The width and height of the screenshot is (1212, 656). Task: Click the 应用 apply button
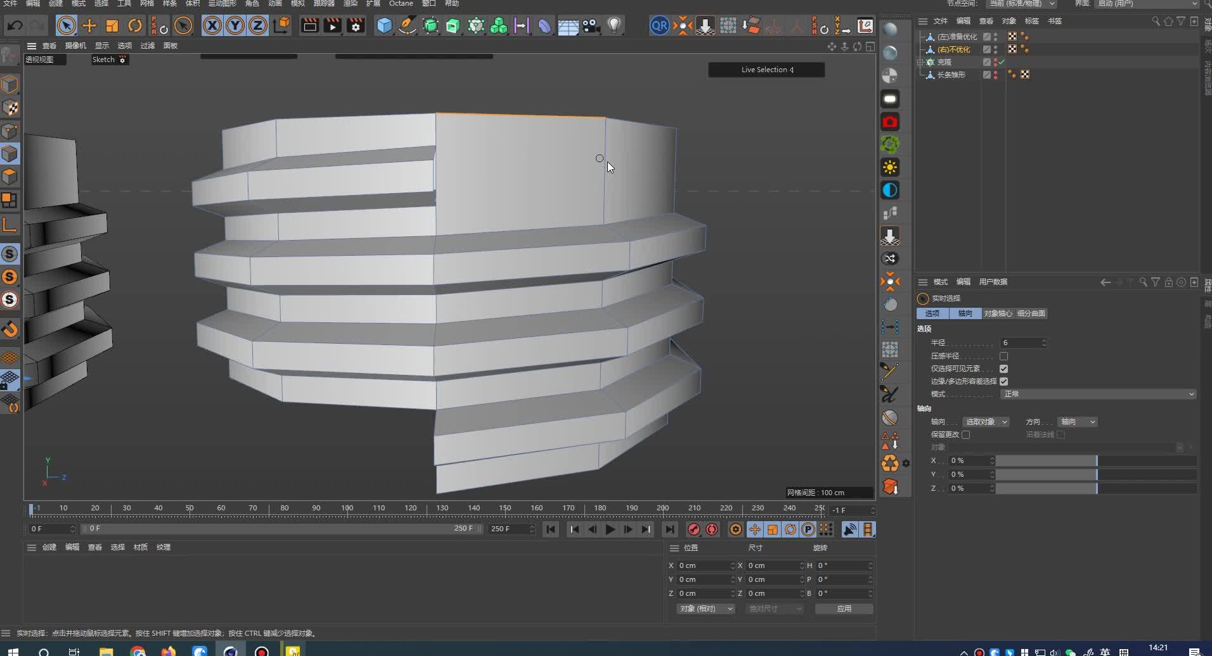[x=844, y=609]
